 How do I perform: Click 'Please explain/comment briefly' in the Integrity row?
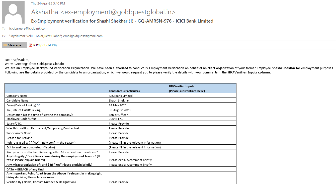pos(130,160)
